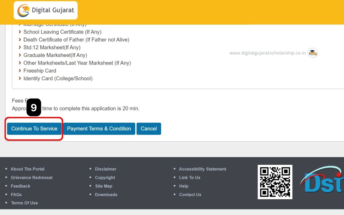Click the Site Map link
The height and width of the screenshot is (215, 344).
pos(103,186)
